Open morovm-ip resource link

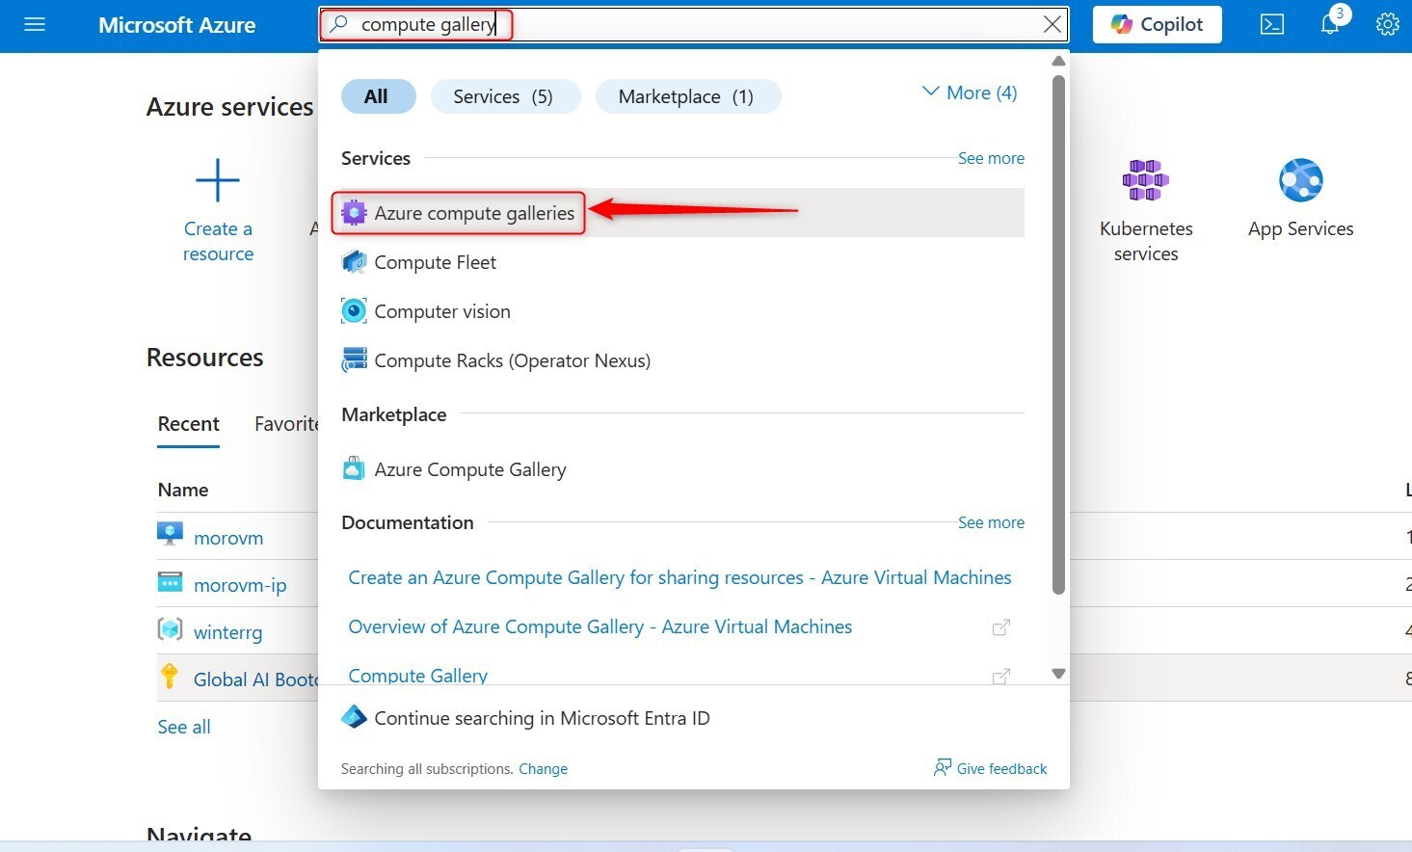pos(240,585)
